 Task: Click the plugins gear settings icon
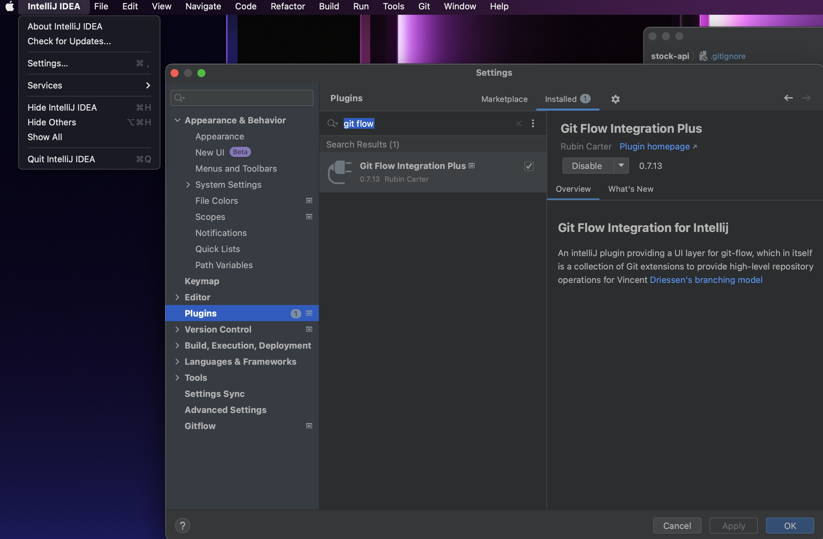pyautogui.click(x=615, y=99)
